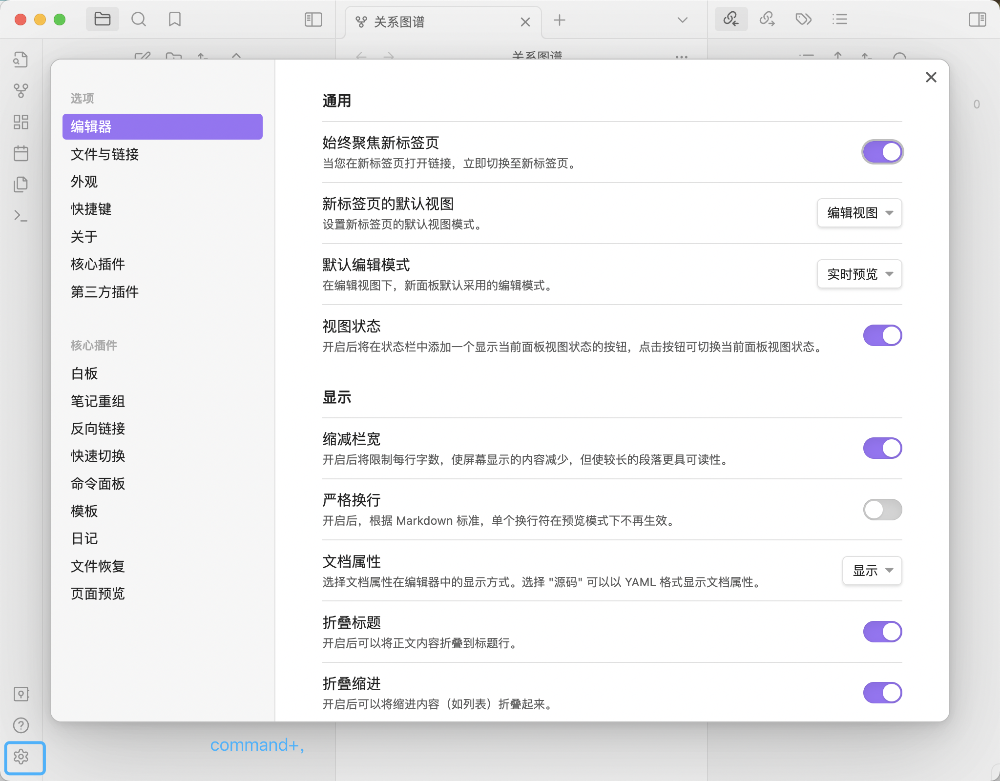Open 新标签页的默认视图 dropdown

pyautogui.click(x=859, y=213)
